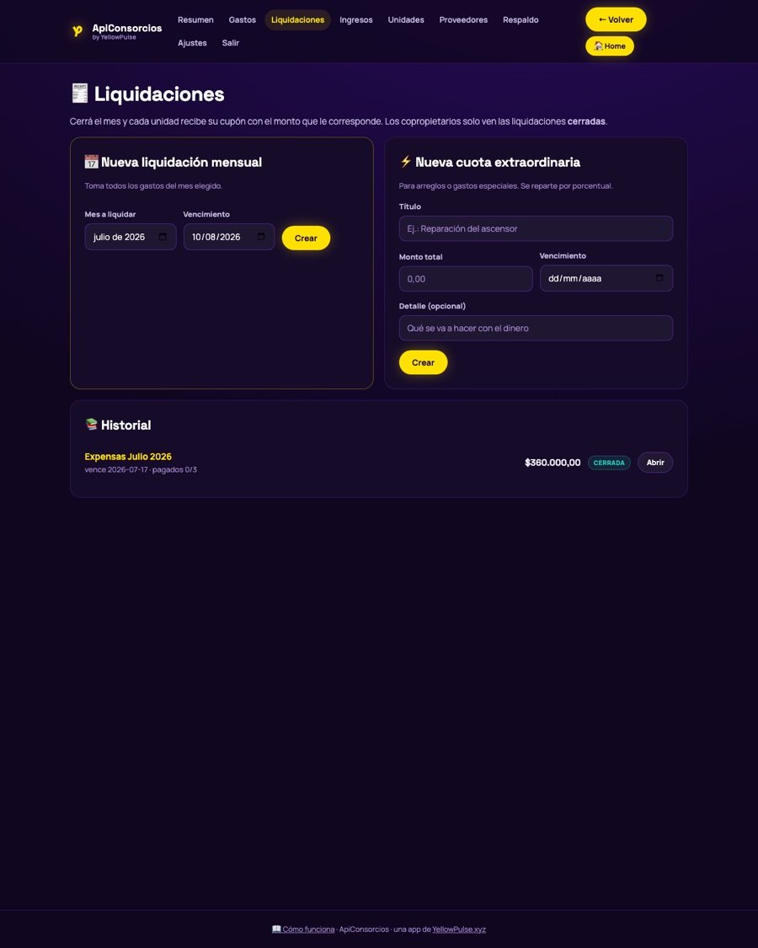This screenshot has width=758, height=948.
Task: Open the Respaldo menu item
Action: tap(520, 20)
